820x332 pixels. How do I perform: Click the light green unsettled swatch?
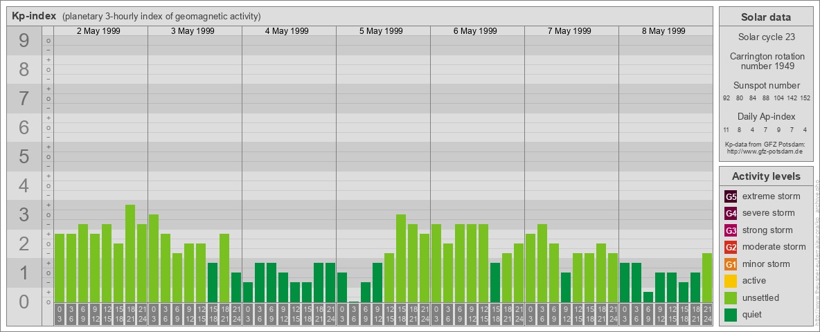pyautogui.click(x=731, y=297)
